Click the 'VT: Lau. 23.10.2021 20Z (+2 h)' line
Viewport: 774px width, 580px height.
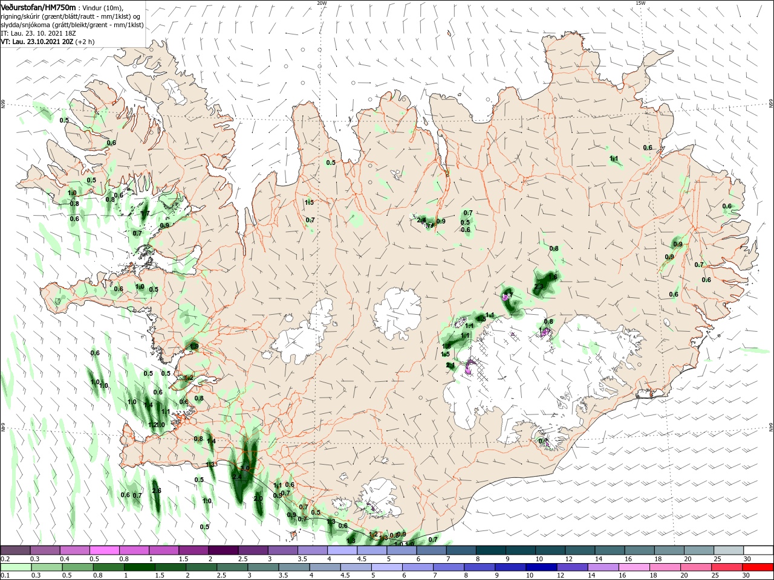47,42
